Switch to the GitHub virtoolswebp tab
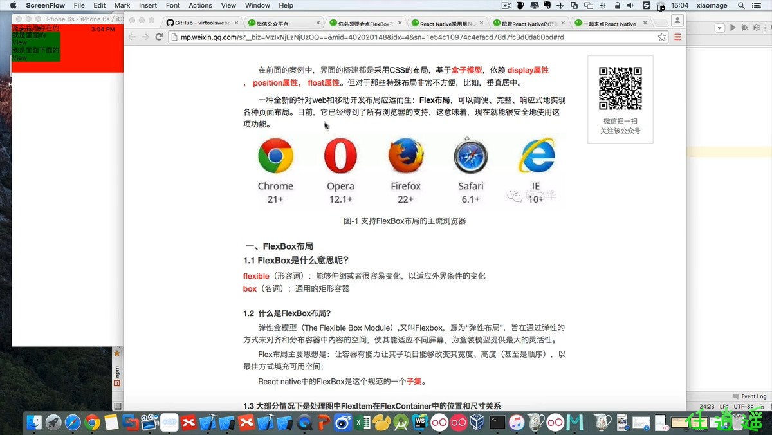 pyautogui.click(x=201, y=23)
